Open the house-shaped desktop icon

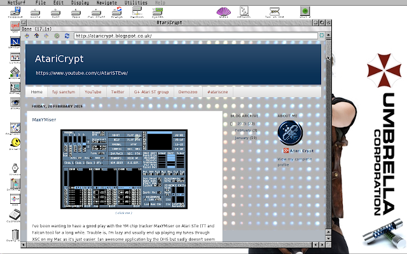click(15, 72)
